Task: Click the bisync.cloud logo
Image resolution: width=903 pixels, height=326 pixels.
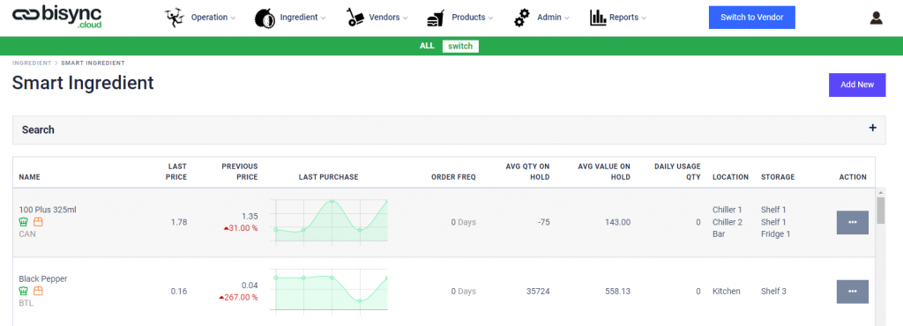Action: coord(57,17)
